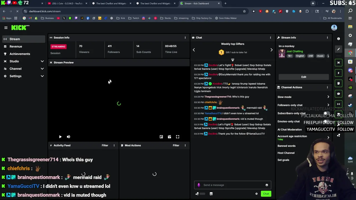Toggle theater mode in stream preview
The width and height of the screenshot is (356, 200).
(169, 137)
